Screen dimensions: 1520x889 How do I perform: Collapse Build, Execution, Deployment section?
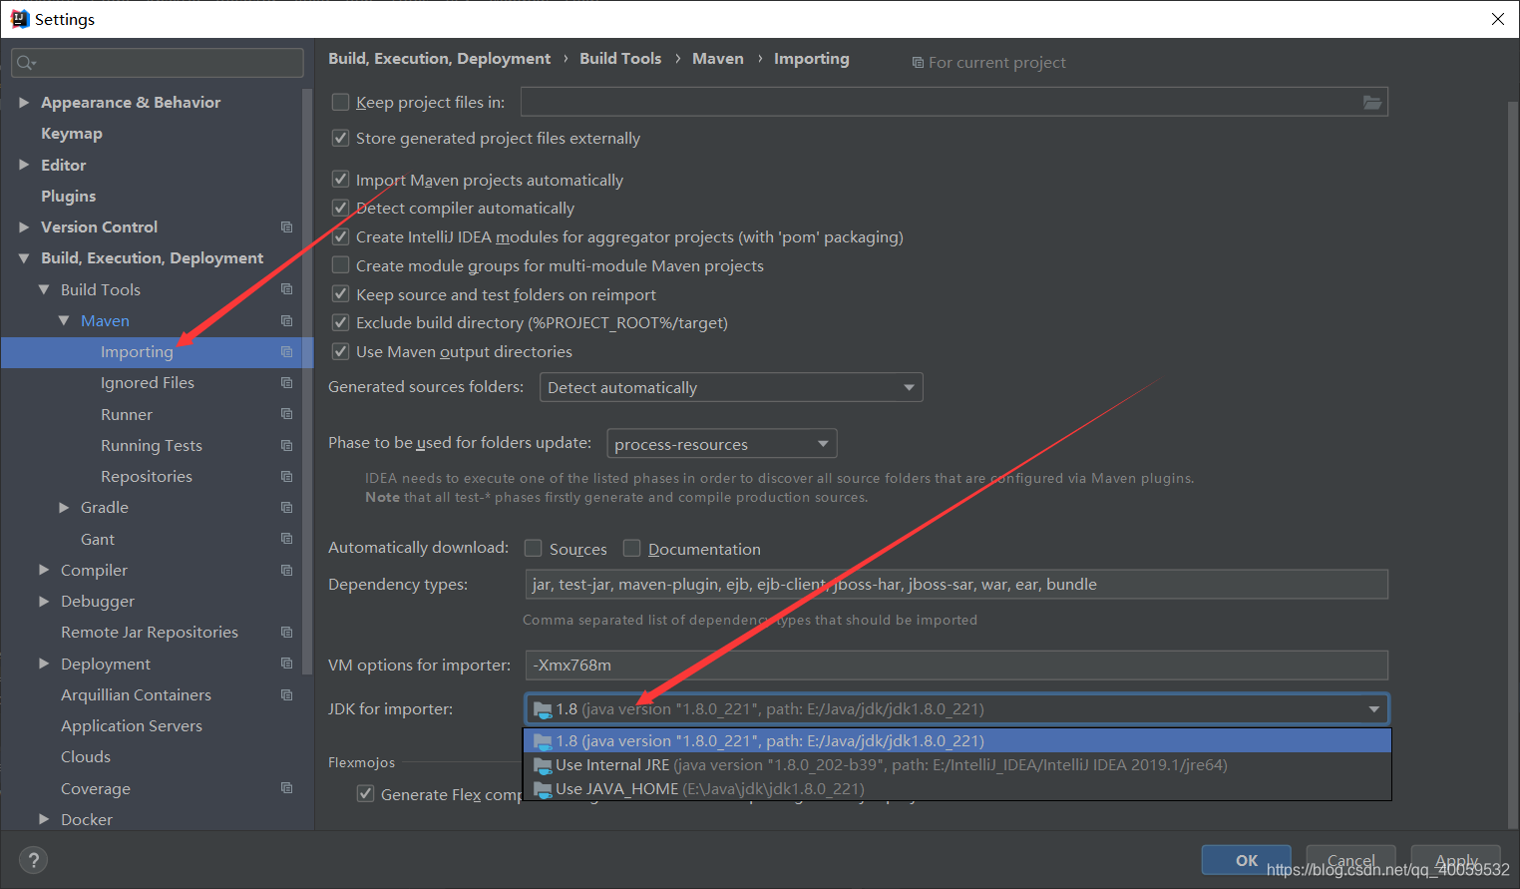[24, 258]
